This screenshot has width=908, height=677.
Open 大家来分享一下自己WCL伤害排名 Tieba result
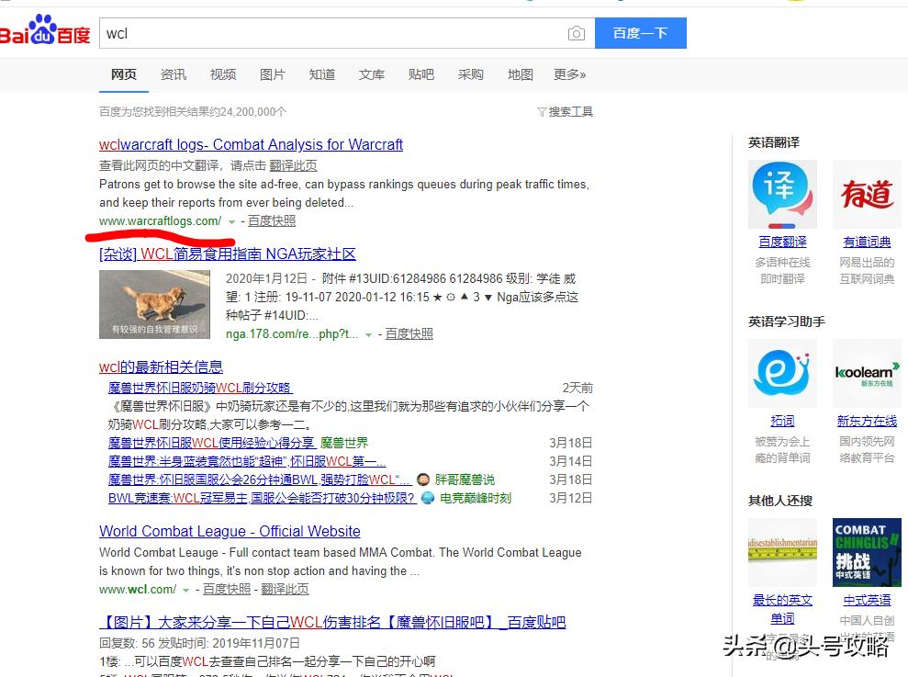tap(332, 623)
